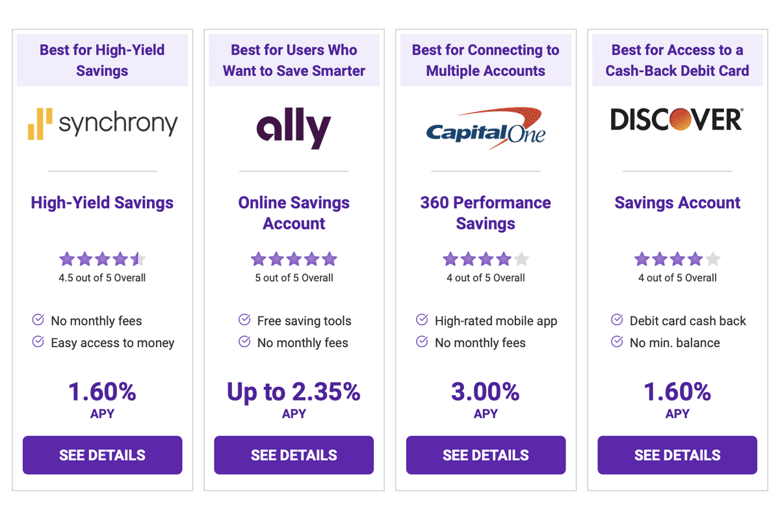Click the checkmark beside 'Debit card cash back'
780x520 pixels.
(616, 320)
